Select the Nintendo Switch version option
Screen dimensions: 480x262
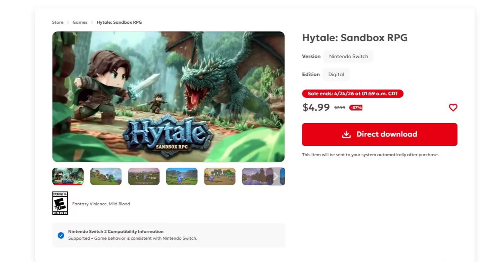pos(348,56)
